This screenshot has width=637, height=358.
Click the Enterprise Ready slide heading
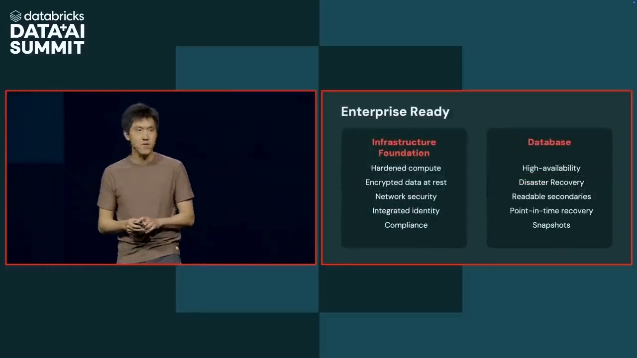coord(395,112)
